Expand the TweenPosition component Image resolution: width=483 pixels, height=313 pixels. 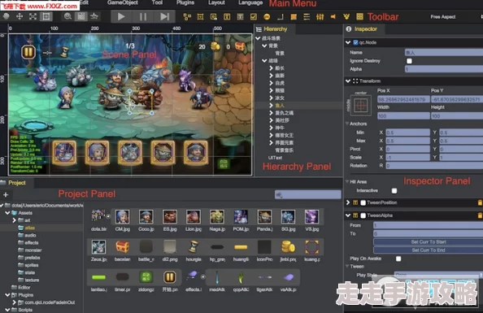pyautogui.click(x=348, y=202)
